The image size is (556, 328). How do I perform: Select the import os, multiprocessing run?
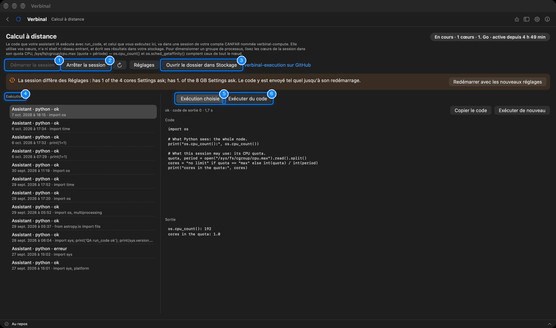coord(83,210)
